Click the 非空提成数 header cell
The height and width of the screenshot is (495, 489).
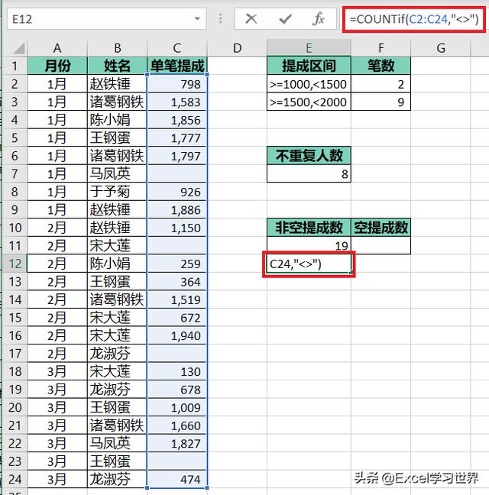[x=309, y=228]
